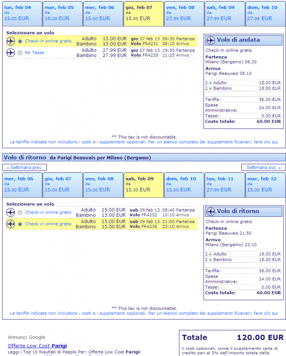Select the 08:40 return flight radio button
This screenshot has height=356, width=286.
[20, 213]
